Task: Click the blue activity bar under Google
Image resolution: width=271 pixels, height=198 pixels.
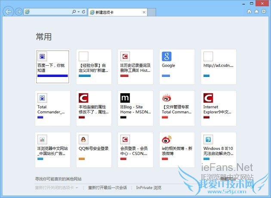Action: 166,76
